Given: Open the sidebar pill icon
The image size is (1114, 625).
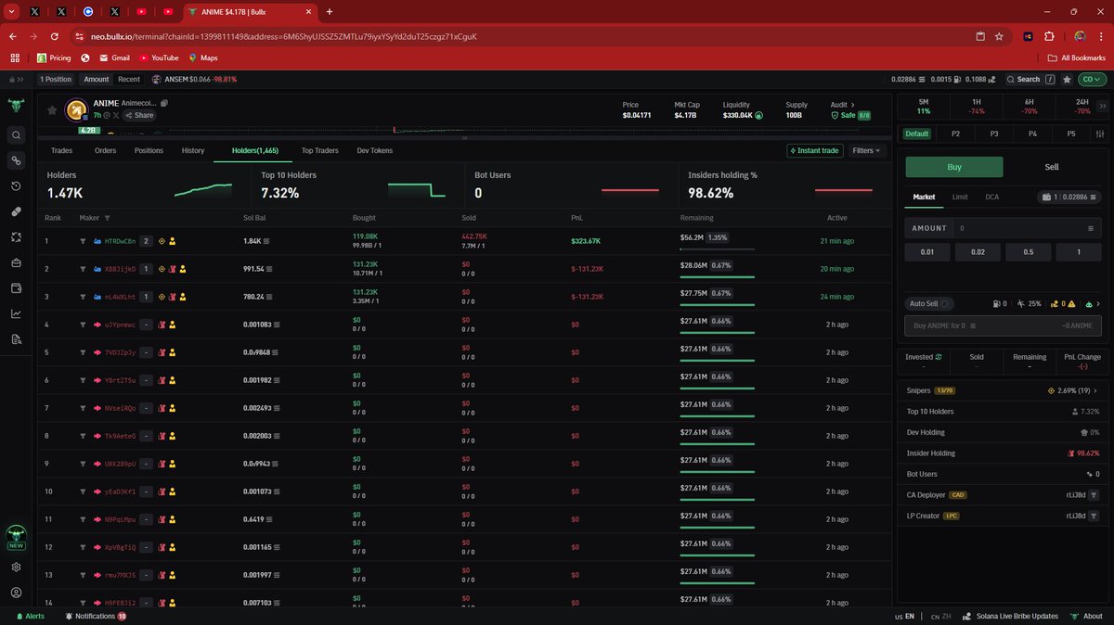Looking at the screenshot, I should 16,211.
